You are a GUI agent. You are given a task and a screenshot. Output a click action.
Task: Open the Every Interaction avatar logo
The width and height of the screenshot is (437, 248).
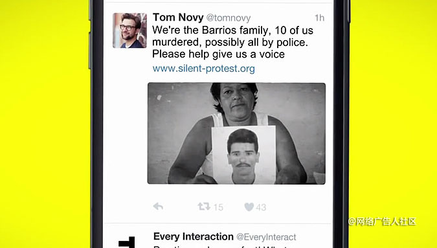127,242
